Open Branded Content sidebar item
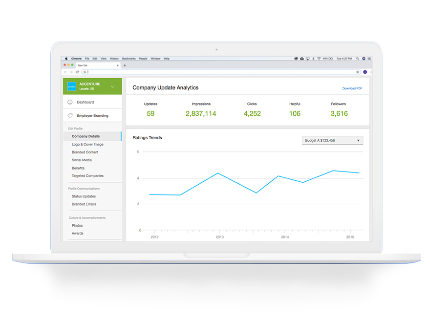430x323 pixels. click(85, 152)
